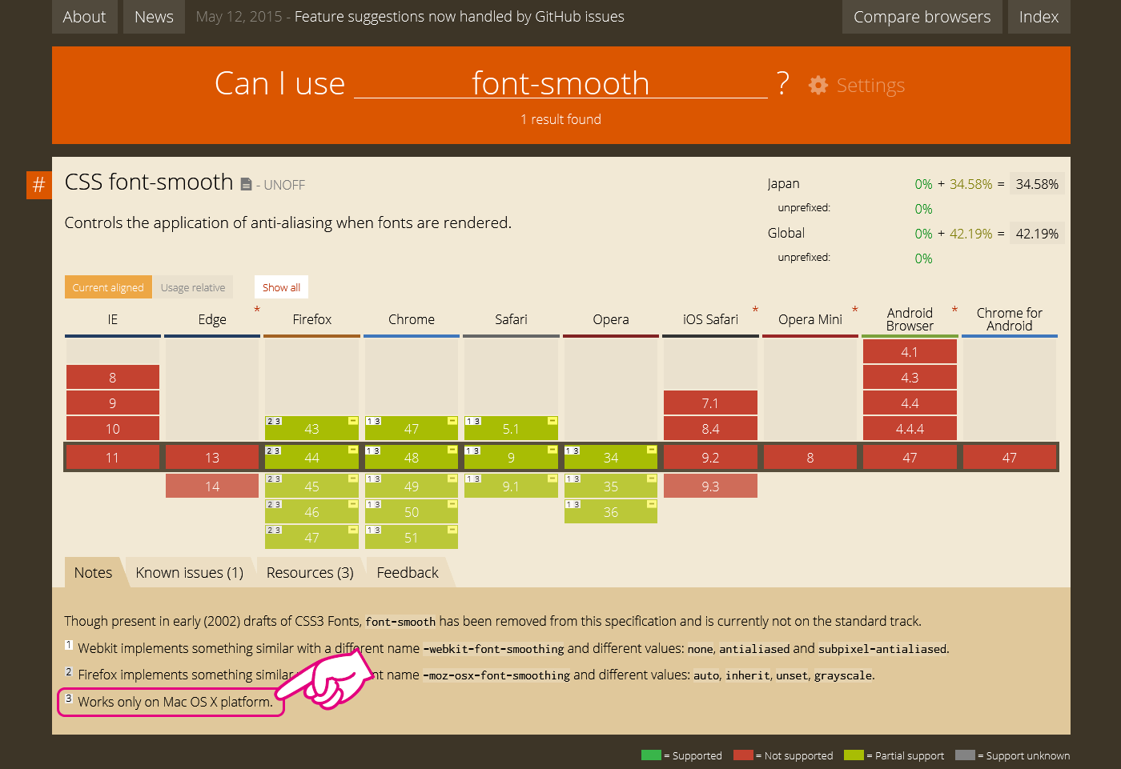Open the GitHub issues feature suggestions news link

pyautogui.click(x=460, y=17)
